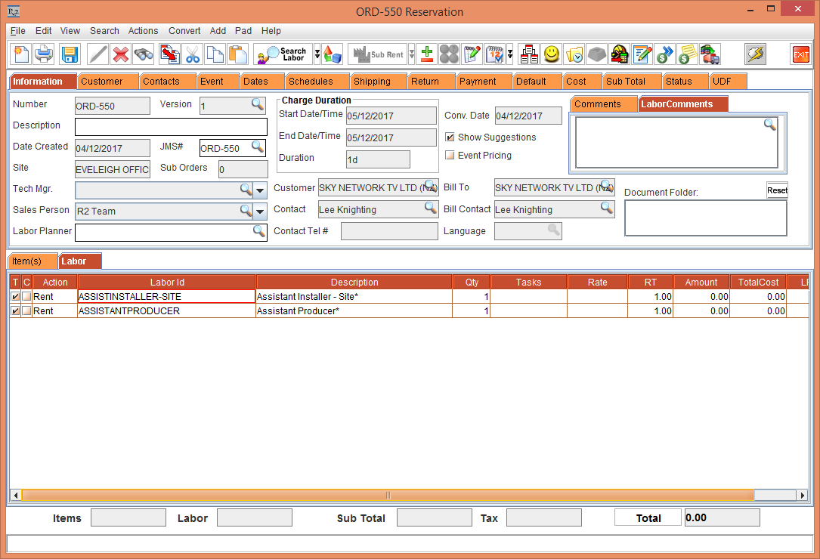Click the Print icon on the toolbar

tap(44, 54)
